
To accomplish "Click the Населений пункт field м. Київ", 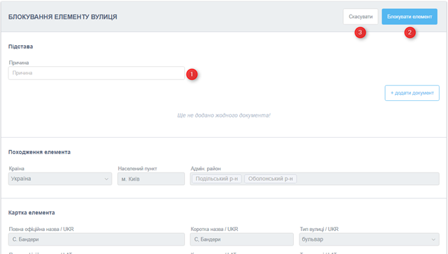I will pos(151,179).
